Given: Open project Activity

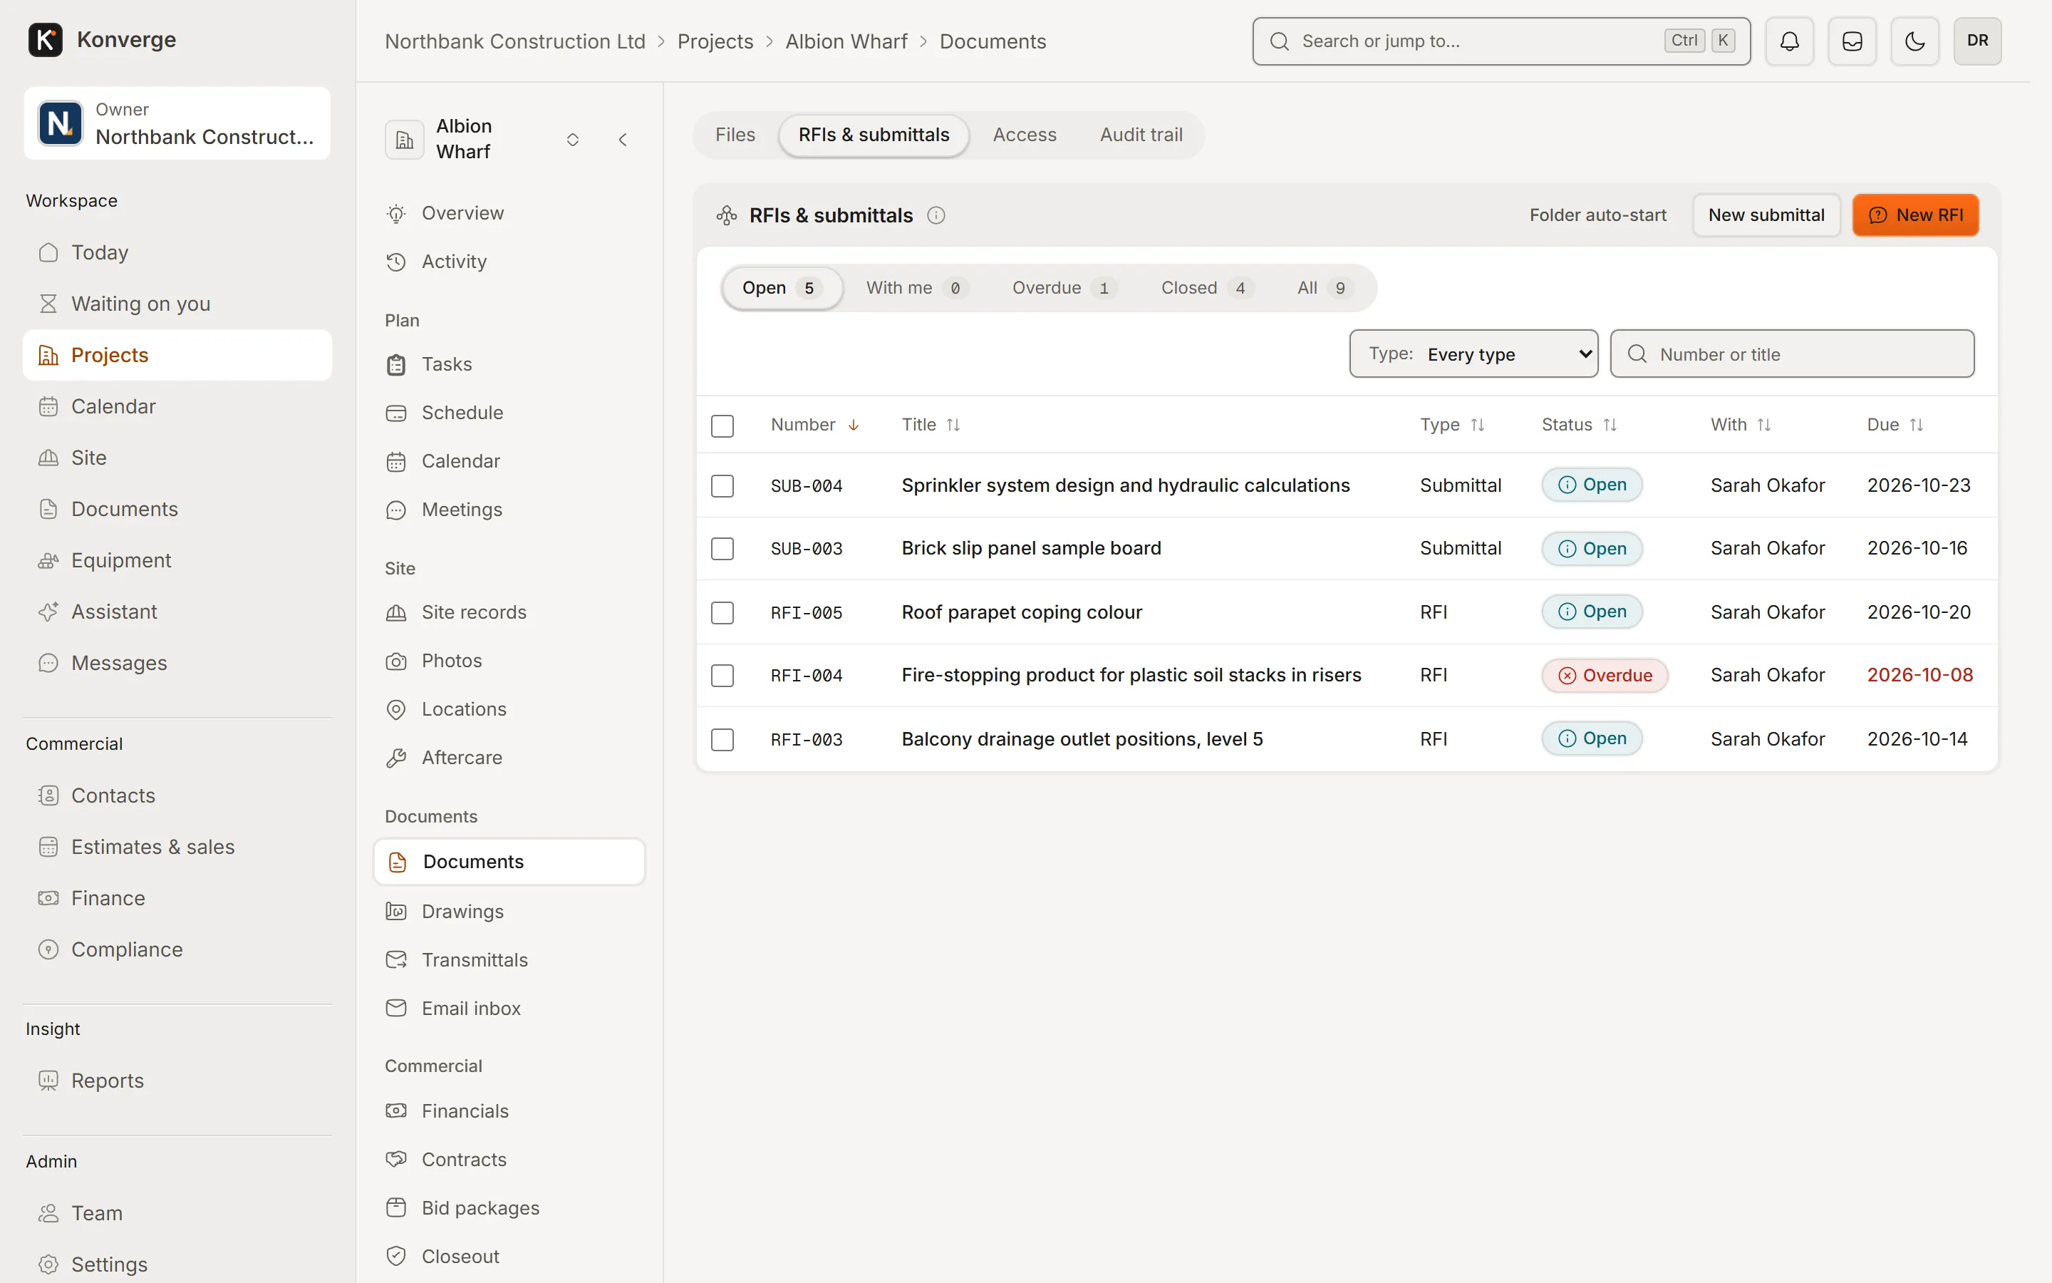Looking at the screenshot, I should pyautogui.click(x=509, y=262).
